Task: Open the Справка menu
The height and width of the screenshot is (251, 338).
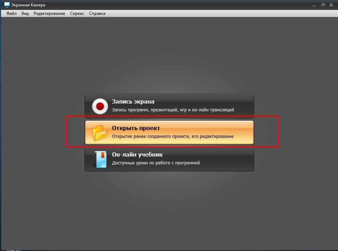Action: point(97,13)
